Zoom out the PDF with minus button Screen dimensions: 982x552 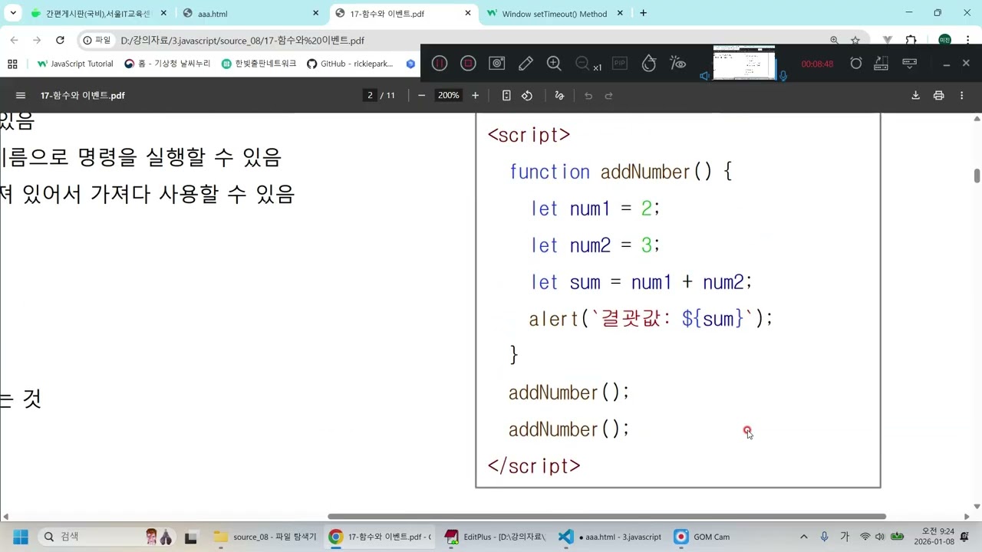tap(421, 96)
